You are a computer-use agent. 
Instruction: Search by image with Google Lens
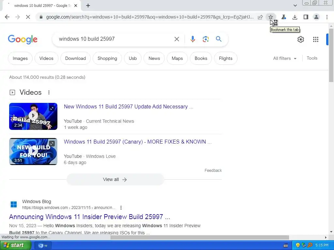tap(205, 39)
